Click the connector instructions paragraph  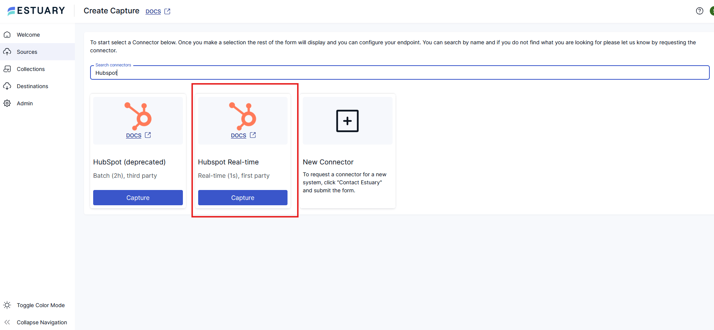(x=393, y=46)
